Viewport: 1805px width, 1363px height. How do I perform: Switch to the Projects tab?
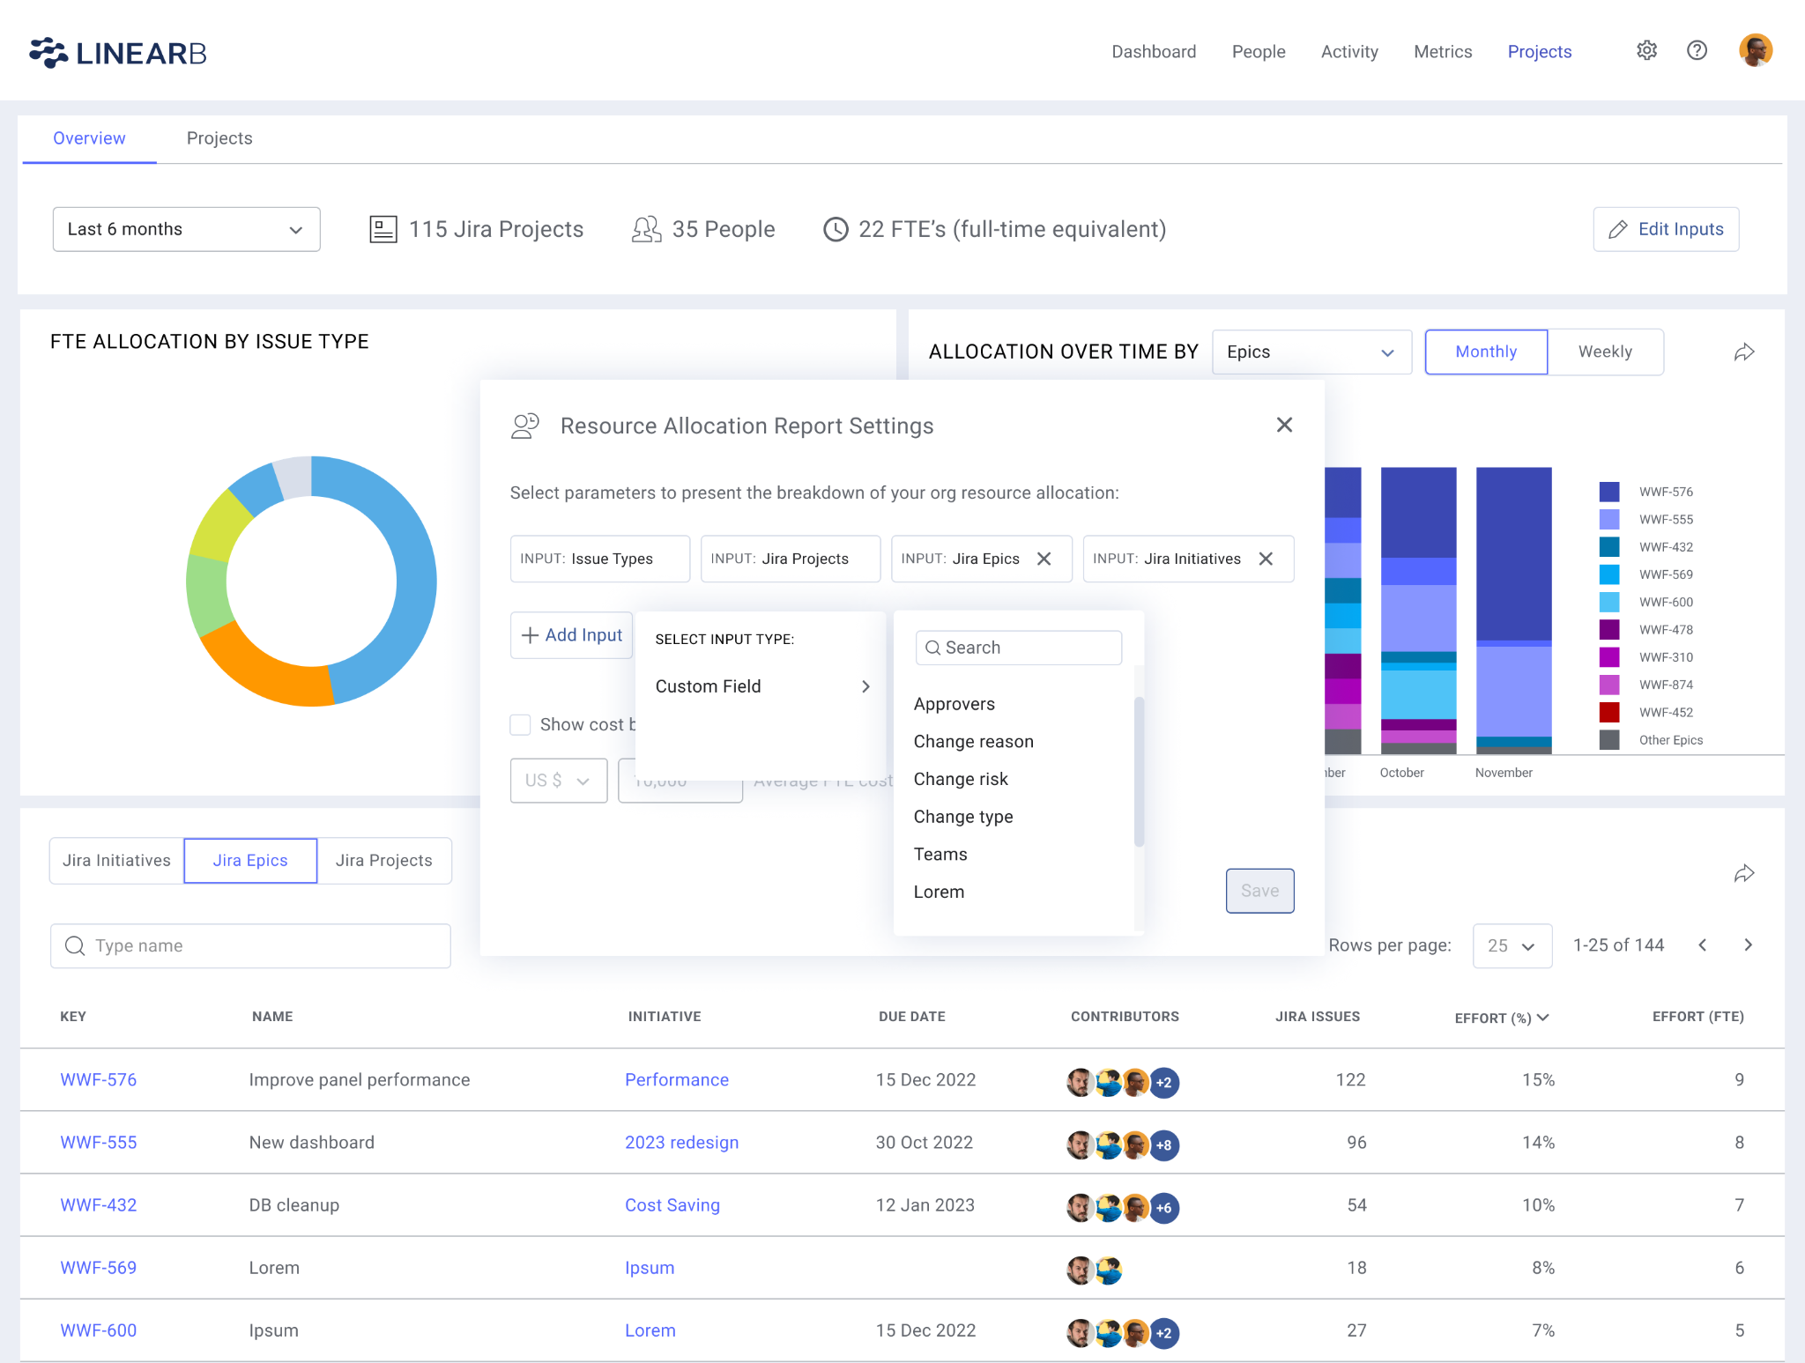coord(219,138)
